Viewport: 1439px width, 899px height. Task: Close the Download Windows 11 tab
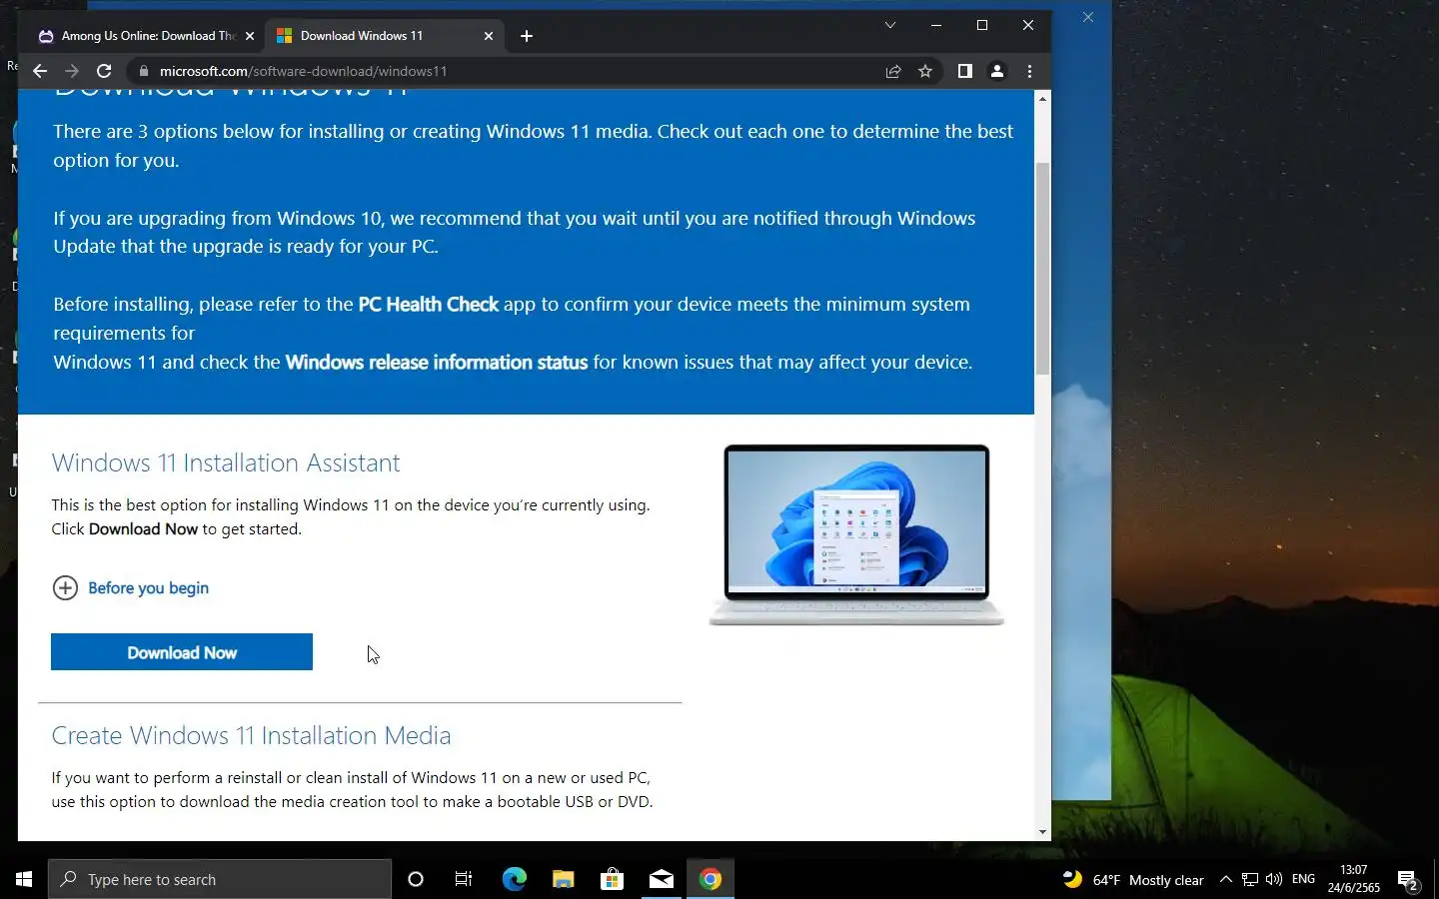pyautogui.click(x=489, y=36)
